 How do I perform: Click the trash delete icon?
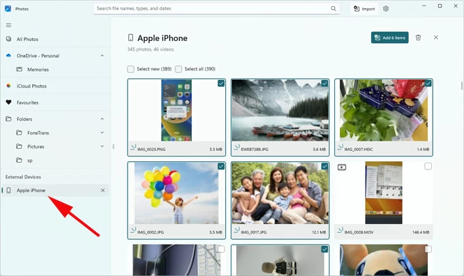tap(418, 38)
